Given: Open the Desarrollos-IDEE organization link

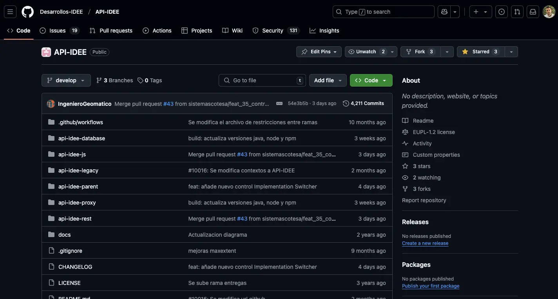Looking at the screenshot, I should click(x=62, y=12).
